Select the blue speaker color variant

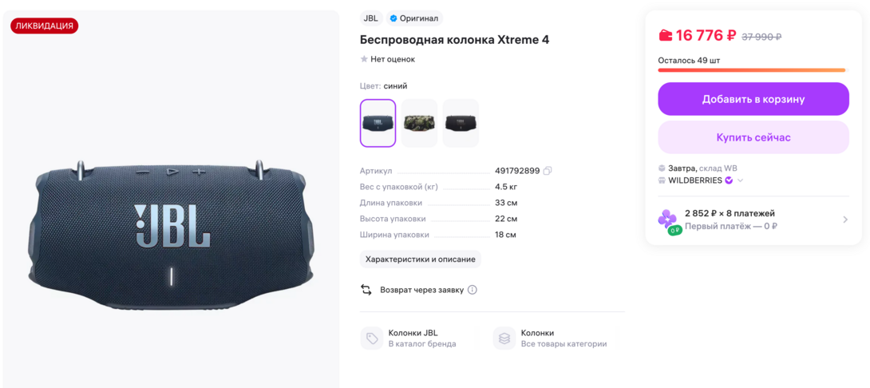[x=378, y=123]
